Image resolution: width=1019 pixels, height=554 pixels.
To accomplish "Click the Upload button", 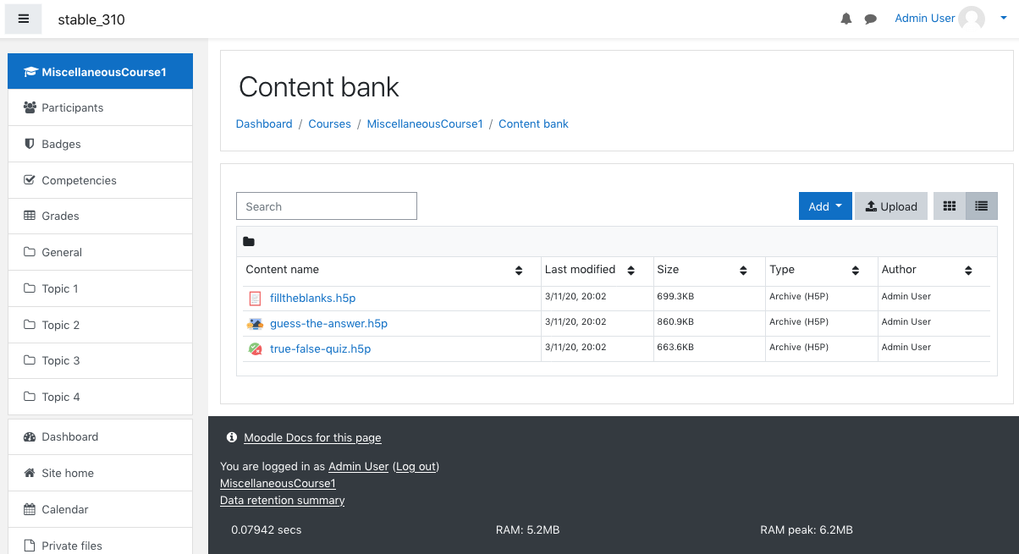I will (x=891, y=206).
